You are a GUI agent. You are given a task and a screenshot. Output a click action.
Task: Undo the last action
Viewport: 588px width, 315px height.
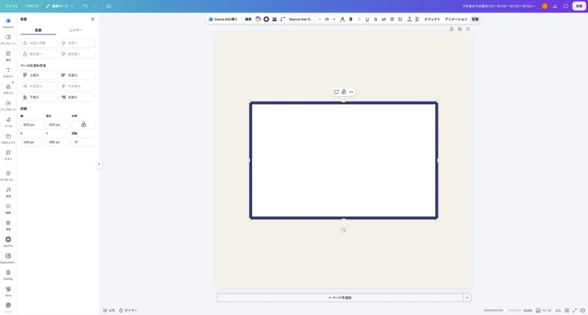pos(86,6)
